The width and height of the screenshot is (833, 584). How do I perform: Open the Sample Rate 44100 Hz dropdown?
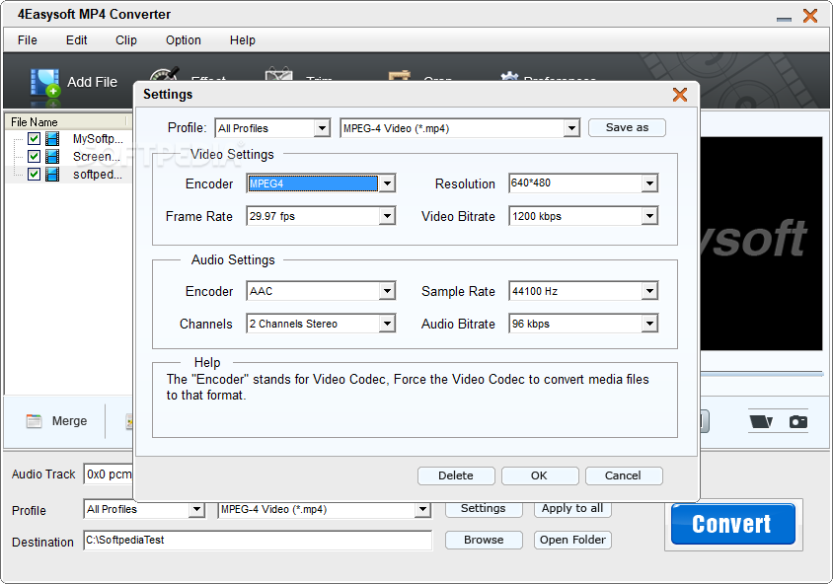(x=649, y=291)
